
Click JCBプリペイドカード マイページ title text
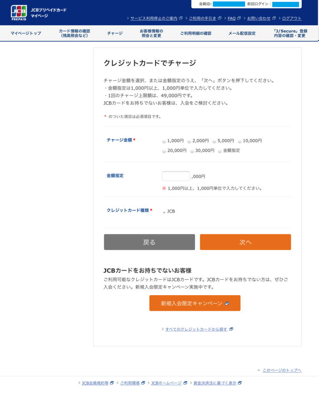pos(49,13)
